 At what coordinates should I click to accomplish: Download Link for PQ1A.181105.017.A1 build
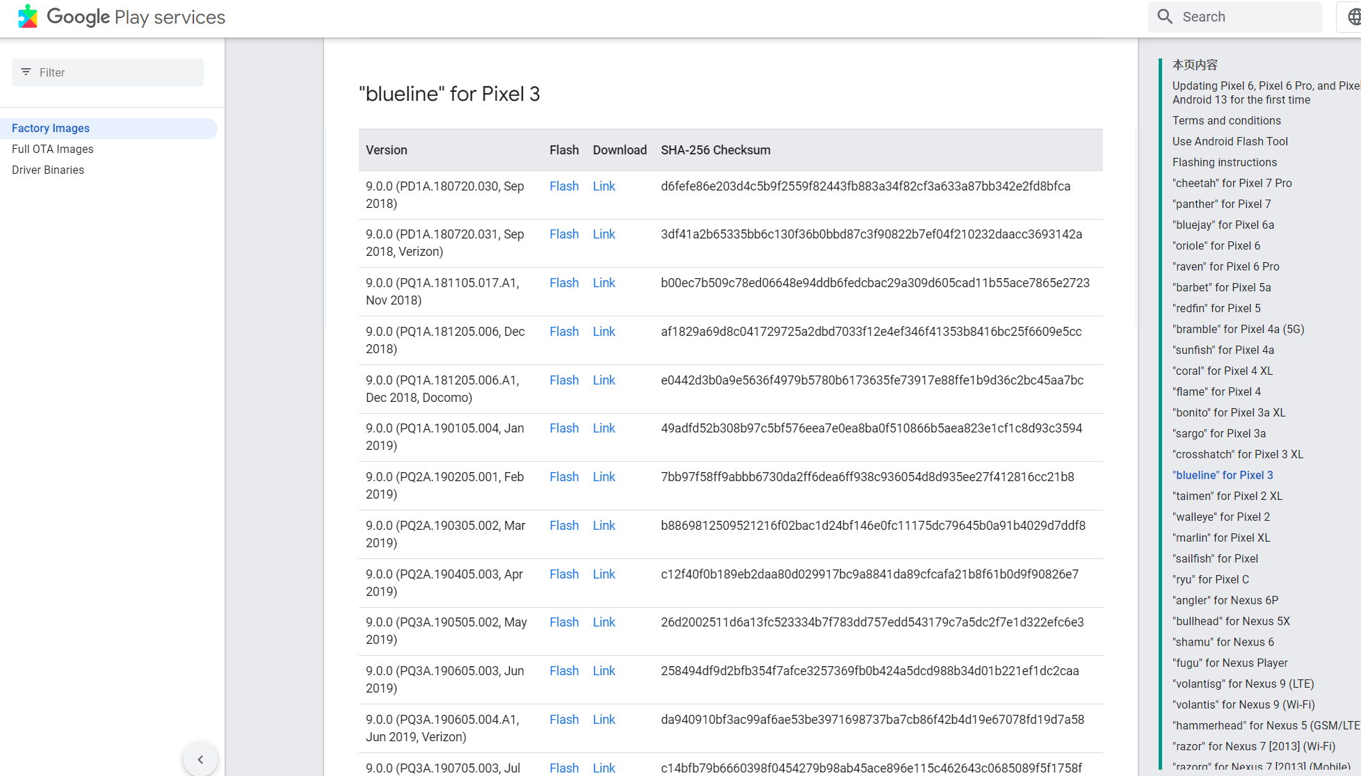(x=604, y=283)
